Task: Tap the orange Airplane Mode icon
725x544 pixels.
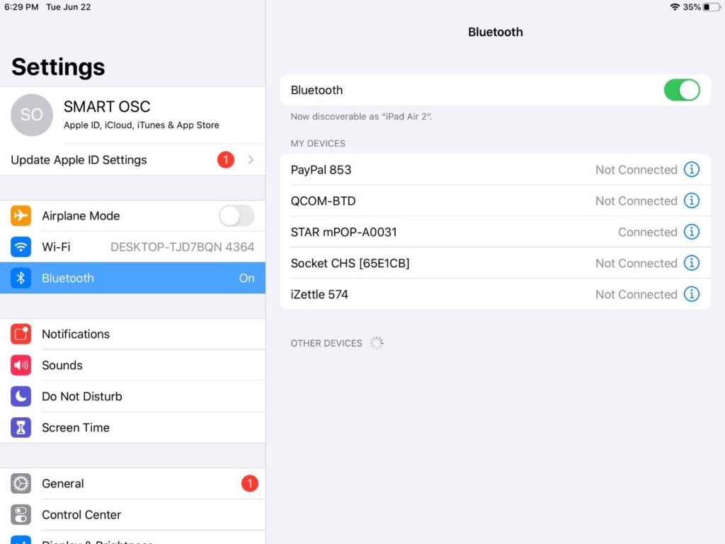Action: tap(21, 216)
